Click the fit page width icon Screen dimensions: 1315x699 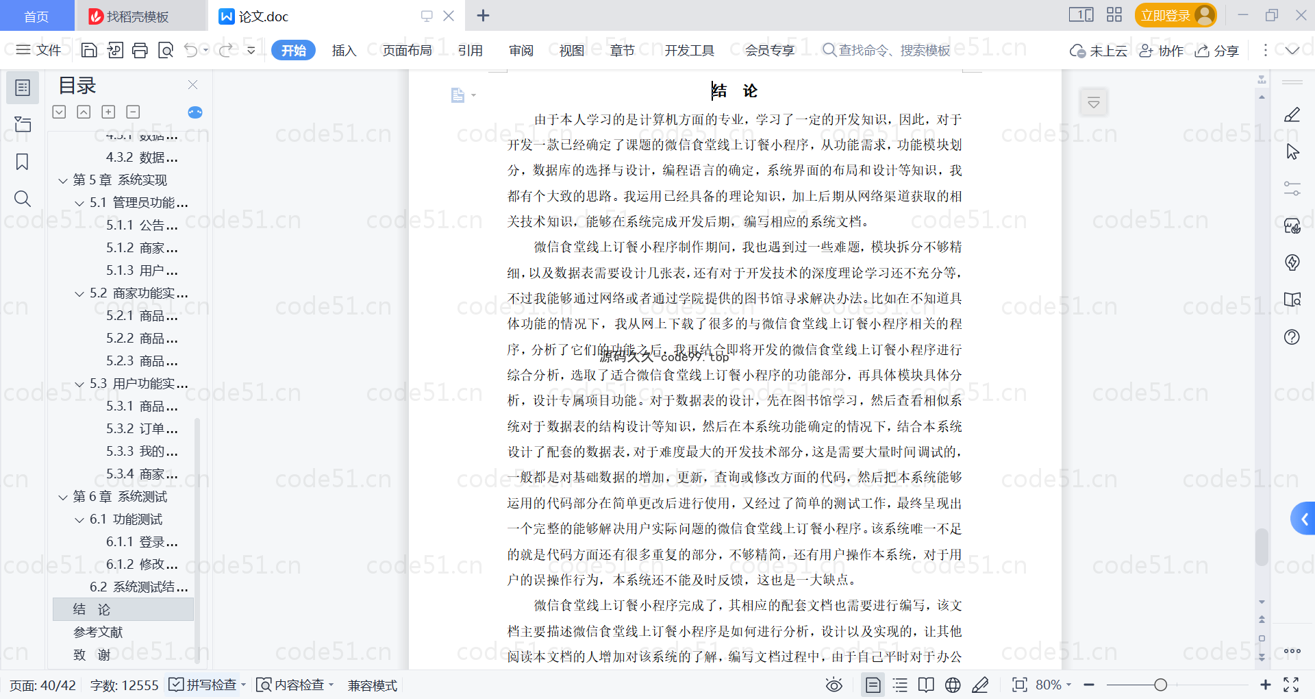(1019, 685)
